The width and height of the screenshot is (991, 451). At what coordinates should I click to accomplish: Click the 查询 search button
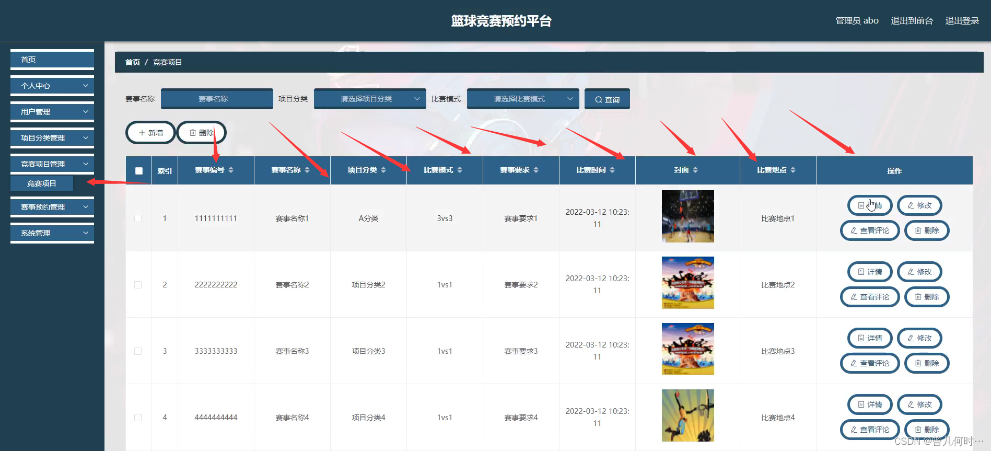(607, 99)
